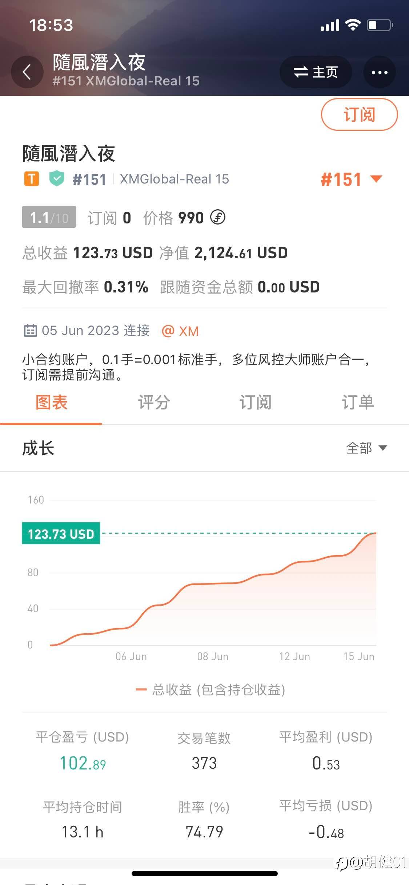Viewport: 409px width, 885px height.
Task: Tap the battery status icon
Action: [x=380, y=25]
